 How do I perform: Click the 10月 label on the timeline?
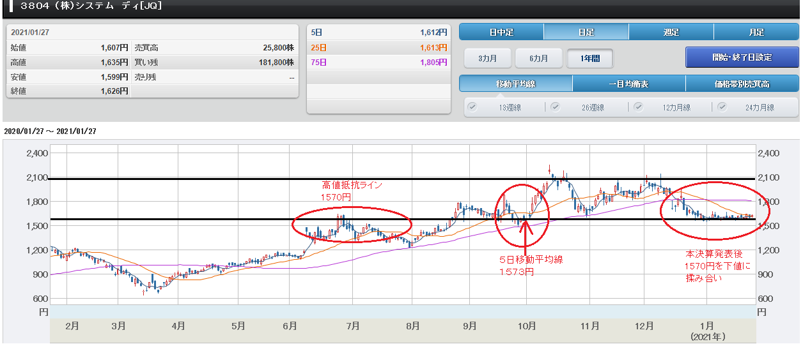(526, 325)
